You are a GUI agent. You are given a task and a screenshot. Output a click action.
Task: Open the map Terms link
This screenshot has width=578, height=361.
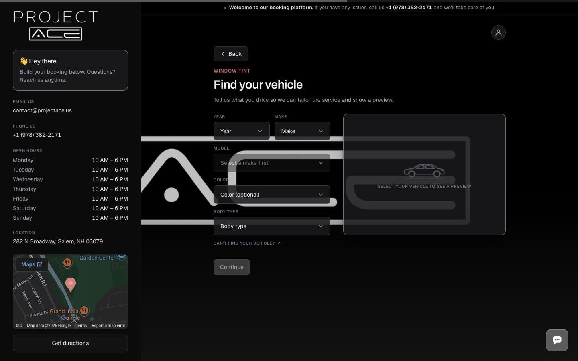81,326
